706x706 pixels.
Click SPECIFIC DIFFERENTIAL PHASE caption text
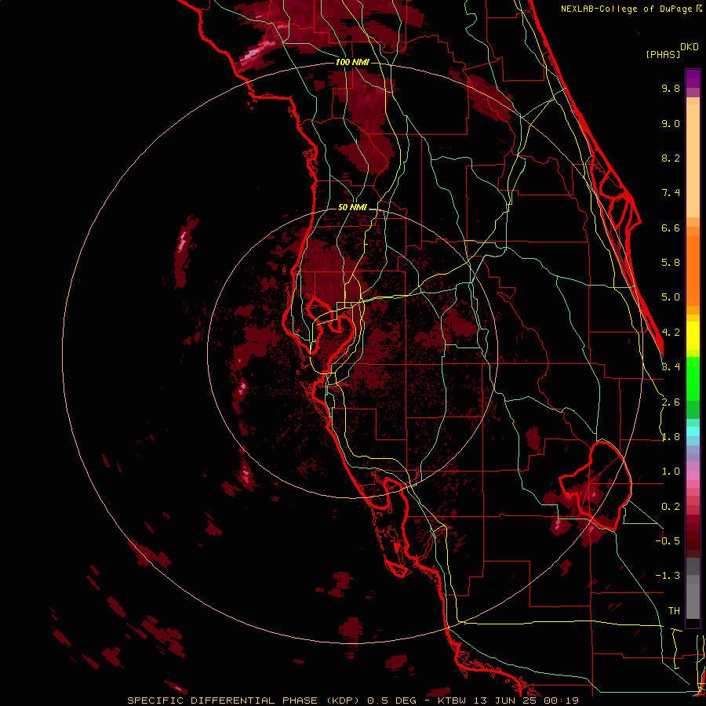[223, 701]
